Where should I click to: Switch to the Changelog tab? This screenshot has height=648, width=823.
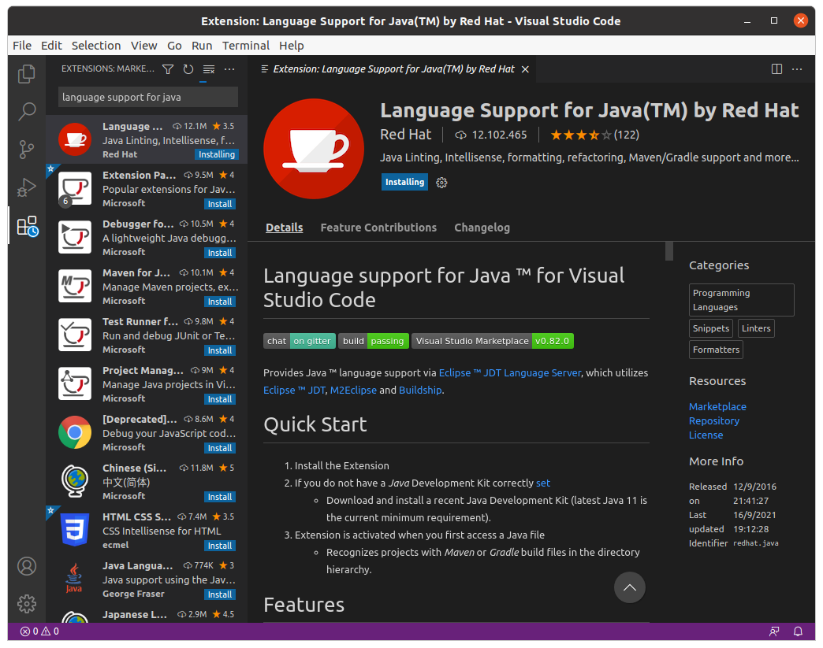point(482,228)
